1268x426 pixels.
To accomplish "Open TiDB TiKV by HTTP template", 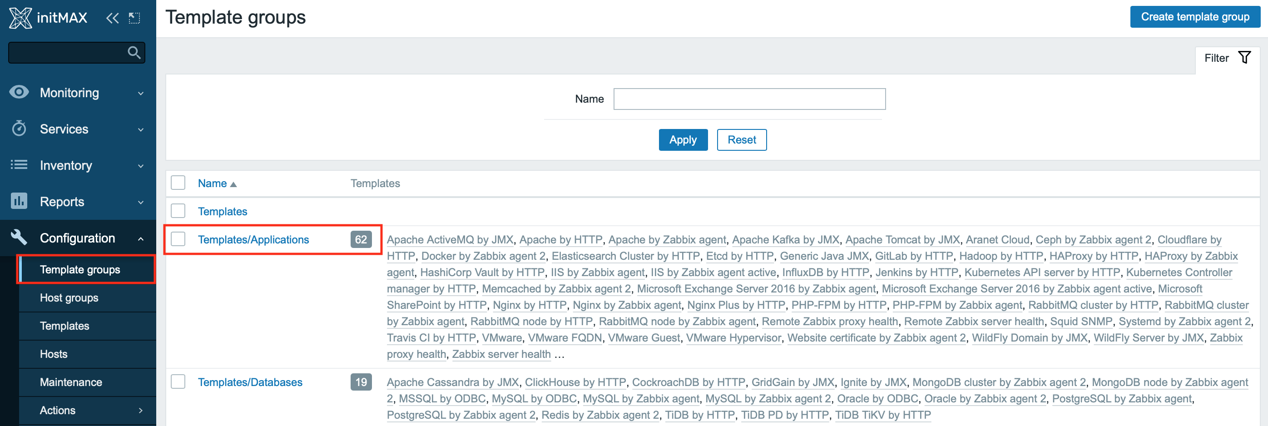I will pos(882,415).
